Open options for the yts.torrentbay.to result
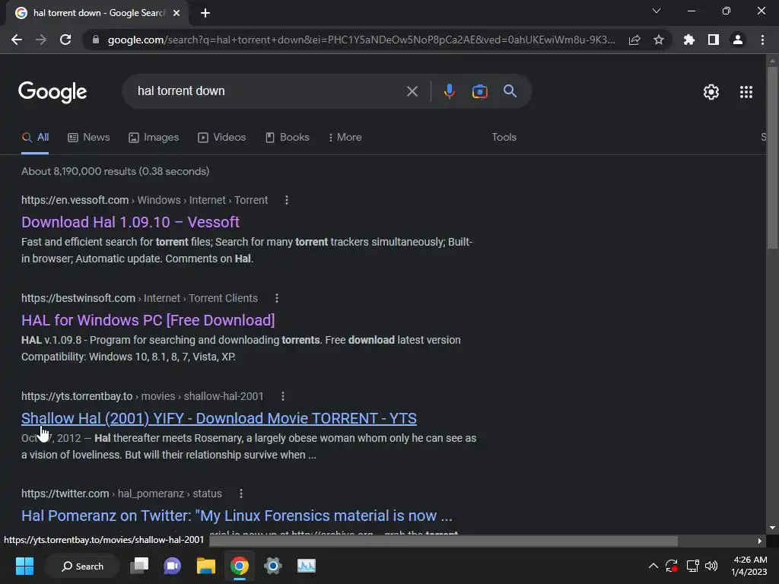Image resolution: width=779 pixels, height=584 pixels. (283, 396)
